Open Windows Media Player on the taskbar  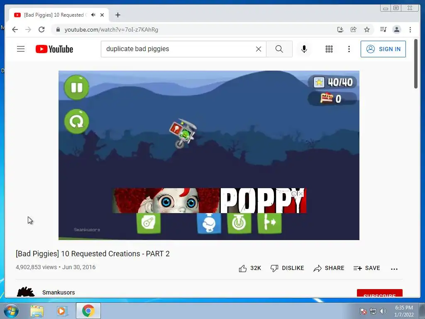(62, 311)
